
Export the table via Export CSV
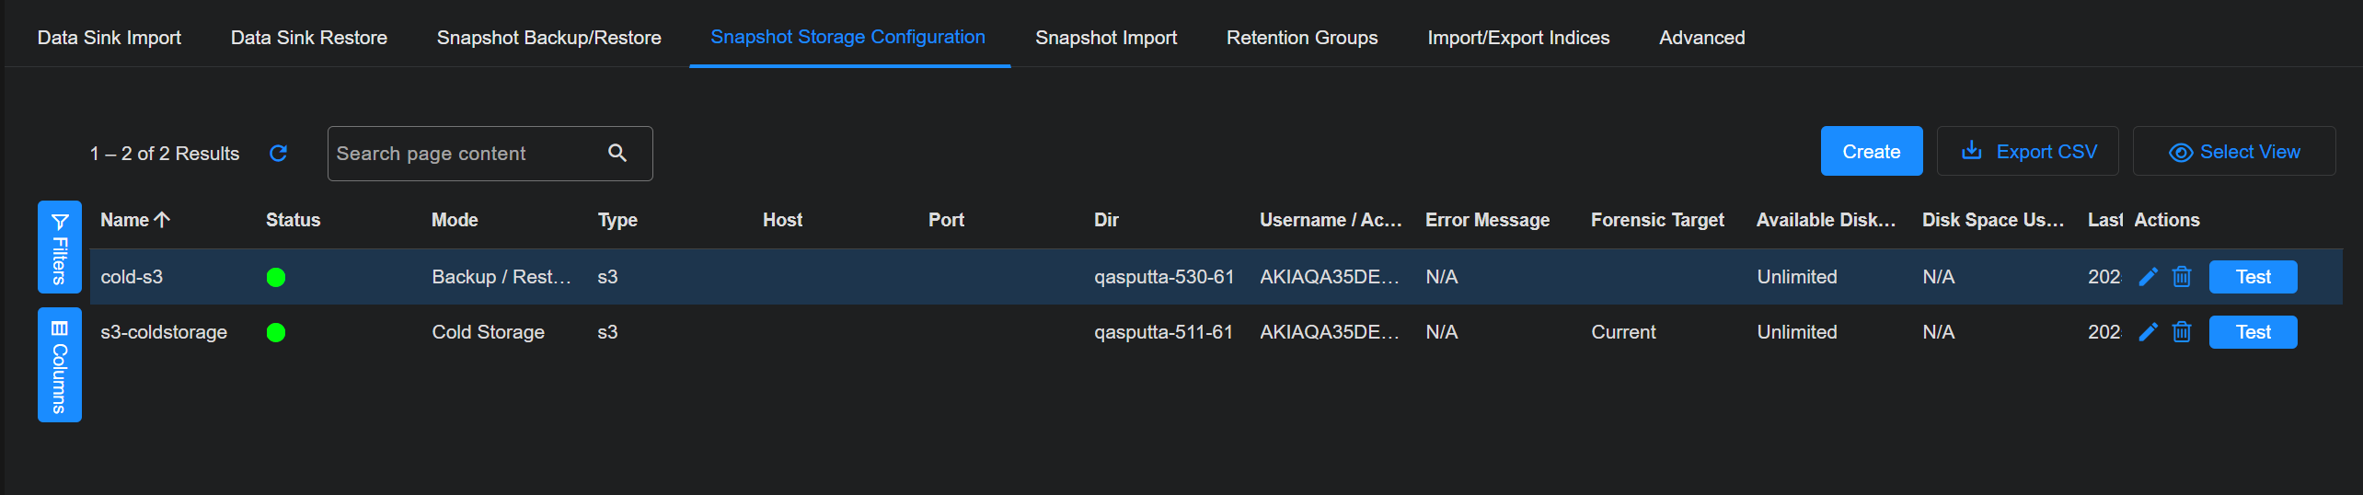pyautogui.click(x=2027, y=152)
